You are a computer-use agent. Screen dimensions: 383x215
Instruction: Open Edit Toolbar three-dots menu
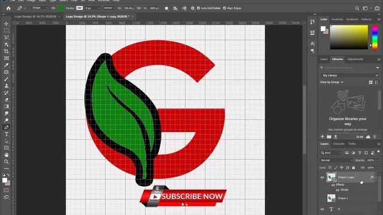7,168
